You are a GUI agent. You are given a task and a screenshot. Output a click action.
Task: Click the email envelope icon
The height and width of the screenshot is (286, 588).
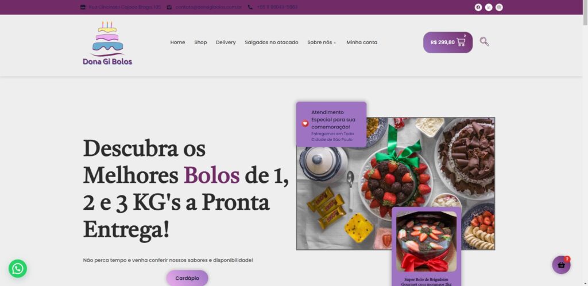point(169,7)
